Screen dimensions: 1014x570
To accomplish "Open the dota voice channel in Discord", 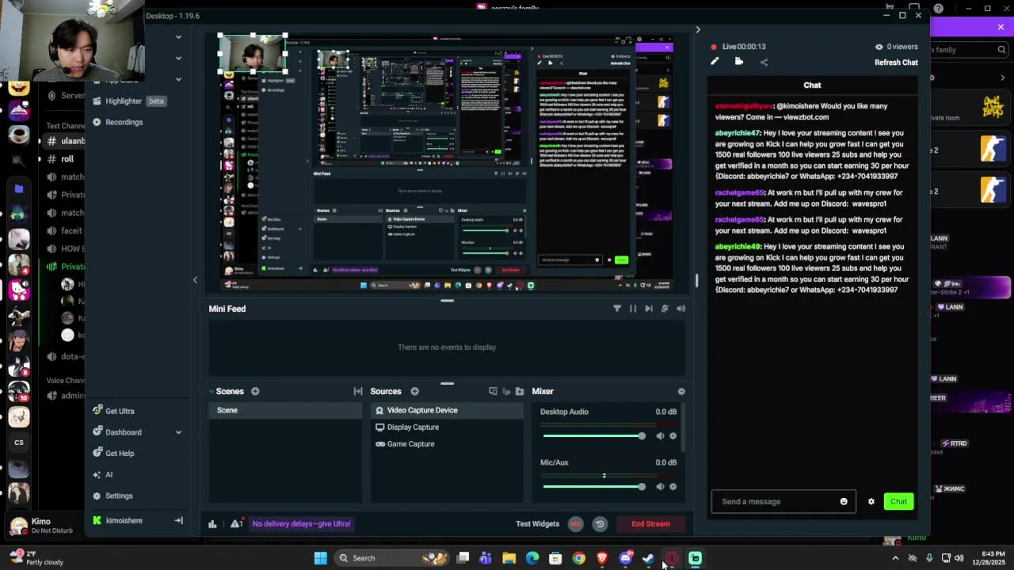I will coord(65,356).
